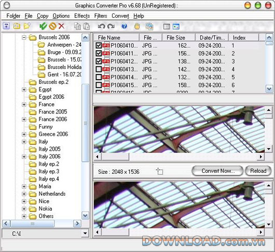
Task: Click the split layout view icon
Action: [x=167, y=26]
